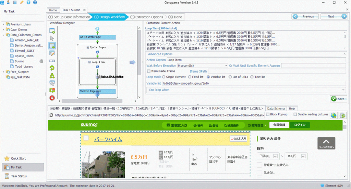Screen dimensions: 351x189
Task: Collapse the Cycle Pages loop box
Action: pos(88,47)
